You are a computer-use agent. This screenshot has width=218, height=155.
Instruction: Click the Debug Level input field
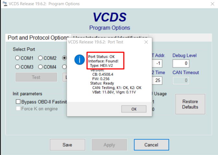(x=181, y=63)
